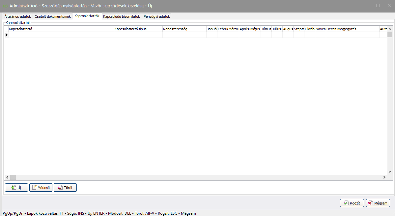The height and width of the screenshot is (216, 395).
Task: Select the Kapcsolattartó column header
Action: [61, 29]
